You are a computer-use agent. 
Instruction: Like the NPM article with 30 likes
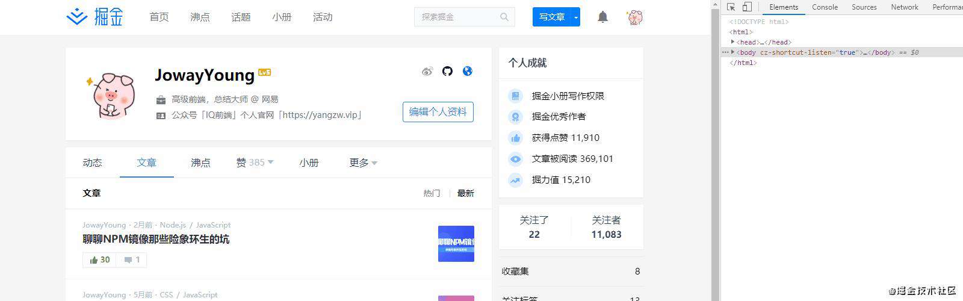tap(99, 260)
